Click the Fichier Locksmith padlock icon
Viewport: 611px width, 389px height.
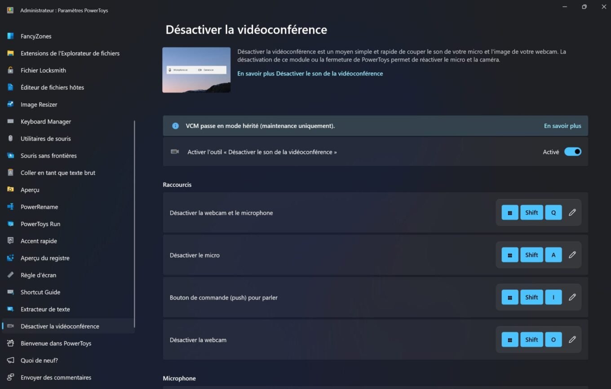coord(10,70)
